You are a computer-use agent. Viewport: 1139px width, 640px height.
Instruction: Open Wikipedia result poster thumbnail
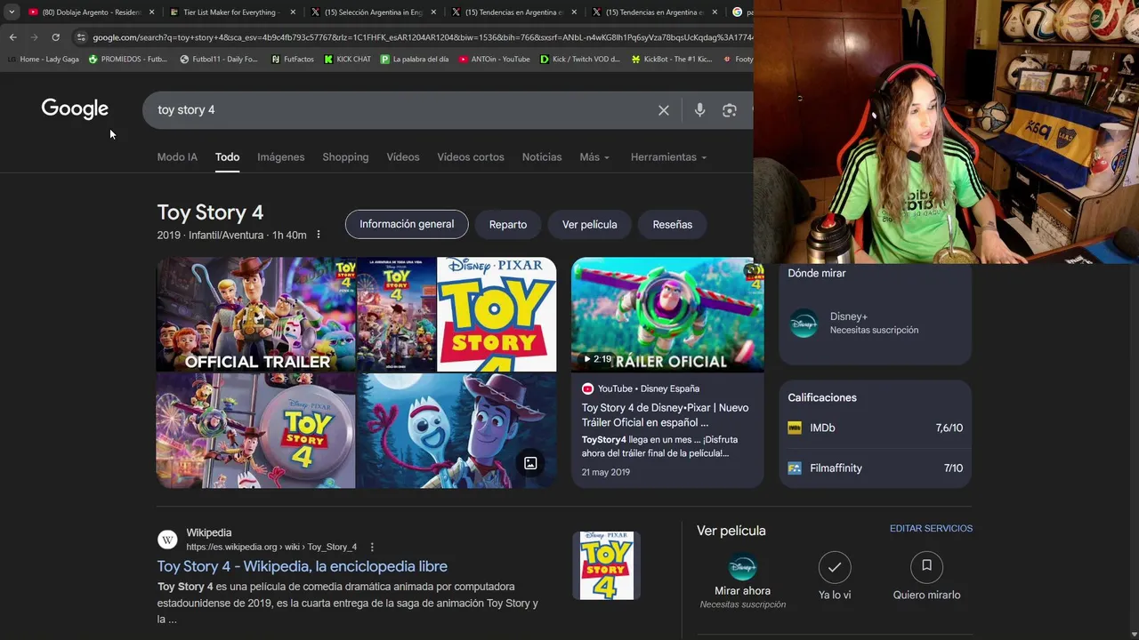tap(607, 565)
